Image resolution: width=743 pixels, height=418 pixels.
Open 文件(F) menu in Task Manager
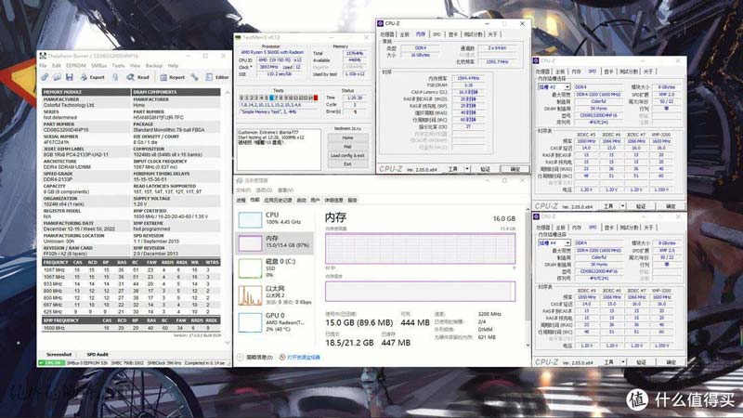coord(243,190)
